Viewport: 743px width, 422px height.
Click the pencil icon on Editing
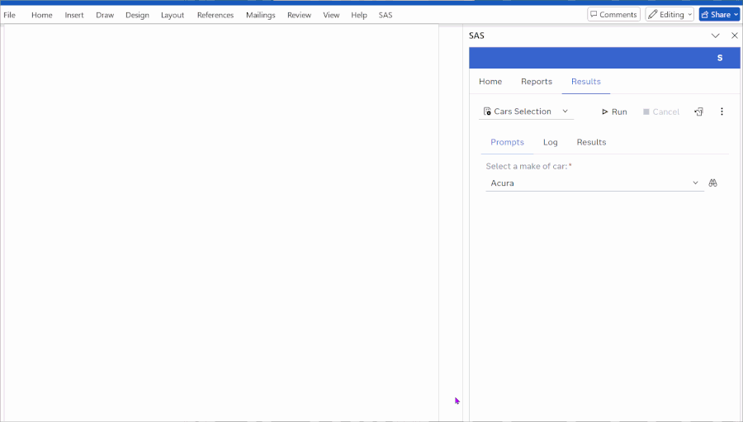pyautogui.click(x=653, y=14)
